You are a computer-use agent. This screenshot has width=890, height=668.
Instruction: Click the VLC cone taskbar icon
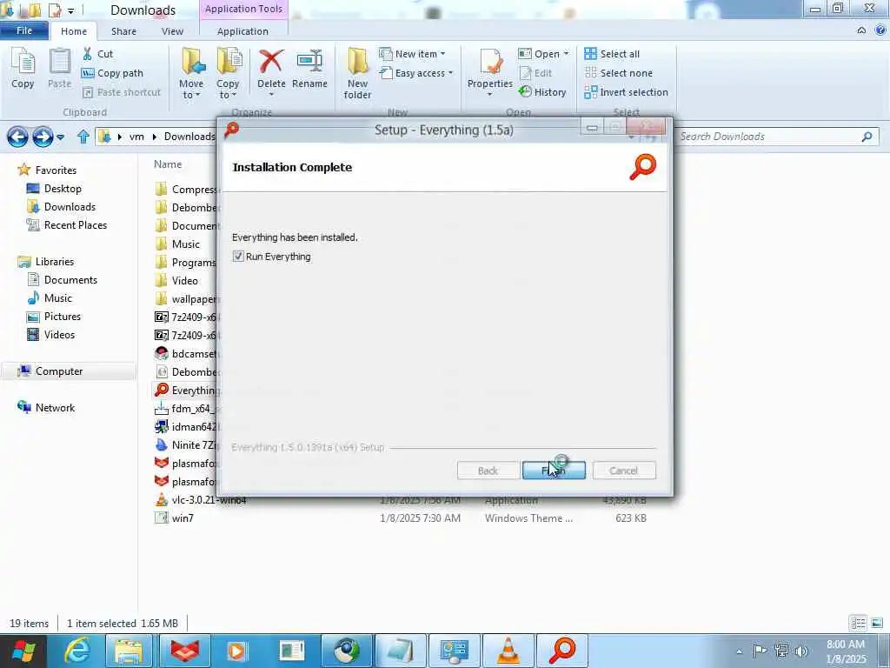(508, 651)
